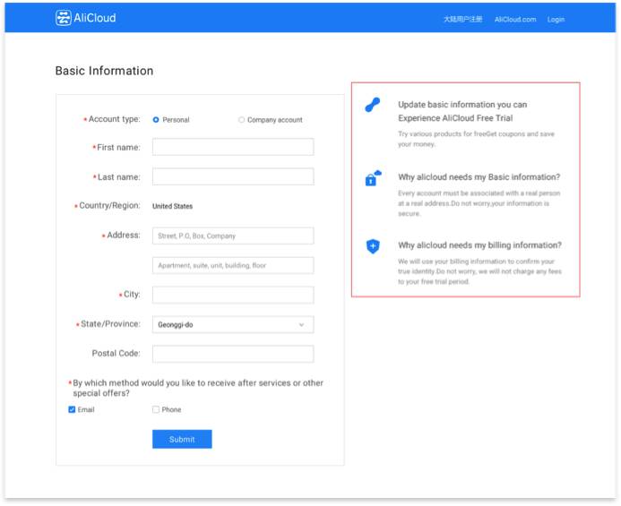
Task: Click the United States country value
Action: (172, 206)
